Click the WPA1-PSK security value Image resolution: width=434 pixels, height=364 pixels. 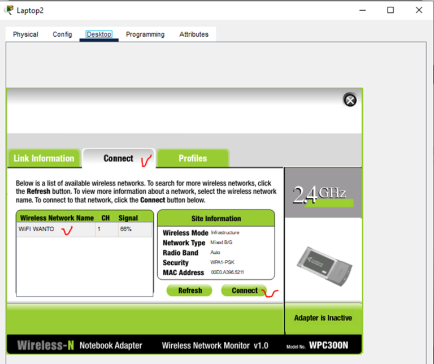[x=222, y=262]
